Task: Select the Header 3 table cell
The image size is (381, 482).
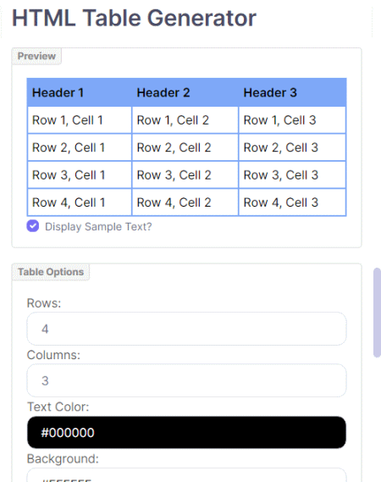Action: tap(292, 92)
